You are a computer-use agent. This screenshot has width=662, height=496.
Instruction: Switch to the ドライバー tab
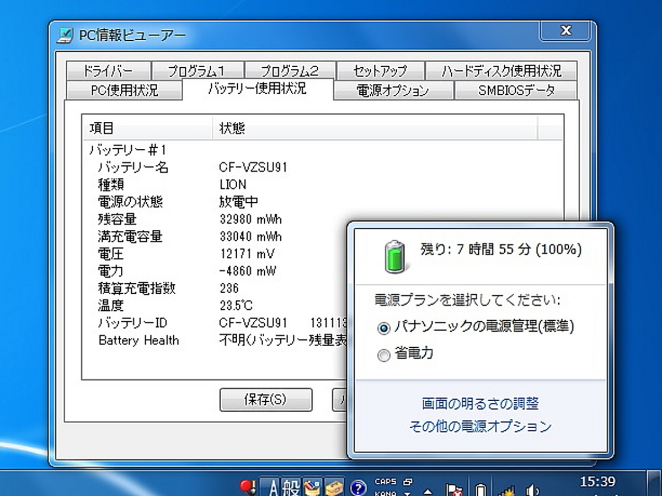[x=108, y=71]
